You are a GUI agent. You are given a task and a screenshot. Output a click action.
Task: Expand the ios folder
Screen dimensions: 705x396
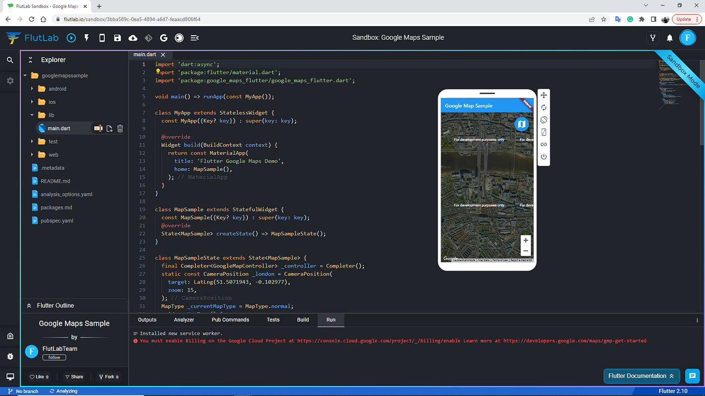(x=32, y=102)
